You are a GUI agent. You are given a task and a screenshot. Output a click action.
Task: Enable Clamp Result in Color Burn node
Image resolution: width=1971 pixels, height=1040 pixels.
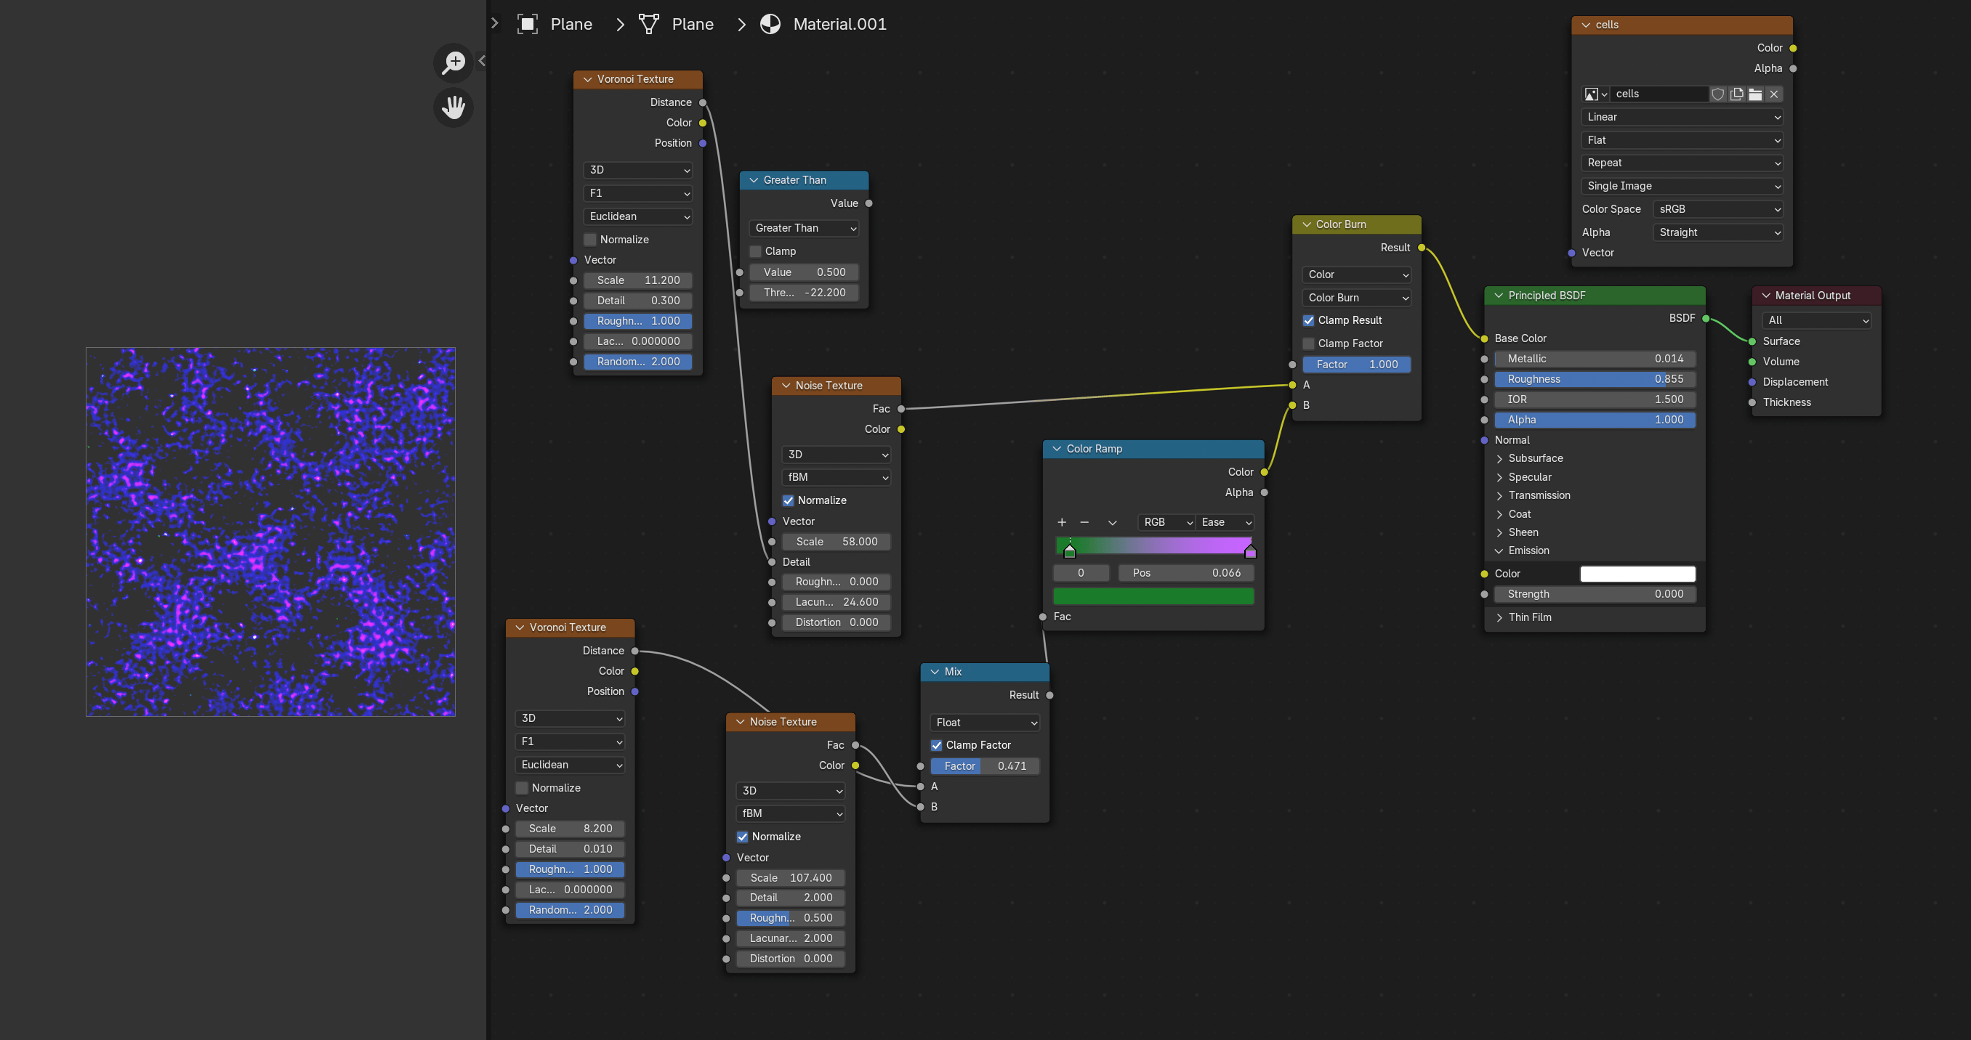click(x=1309, y=320)
